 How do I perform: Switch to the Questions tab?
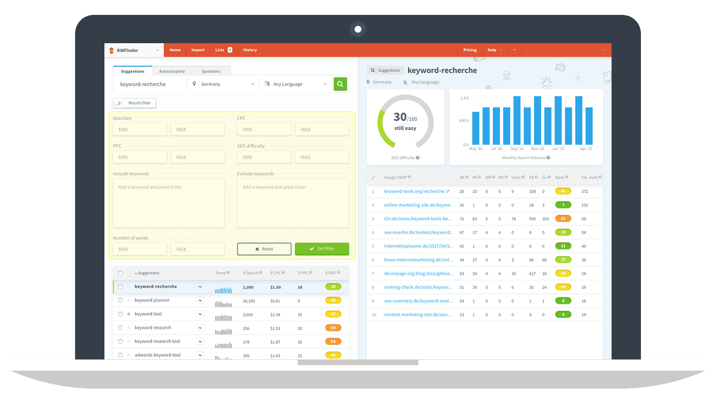211,71
